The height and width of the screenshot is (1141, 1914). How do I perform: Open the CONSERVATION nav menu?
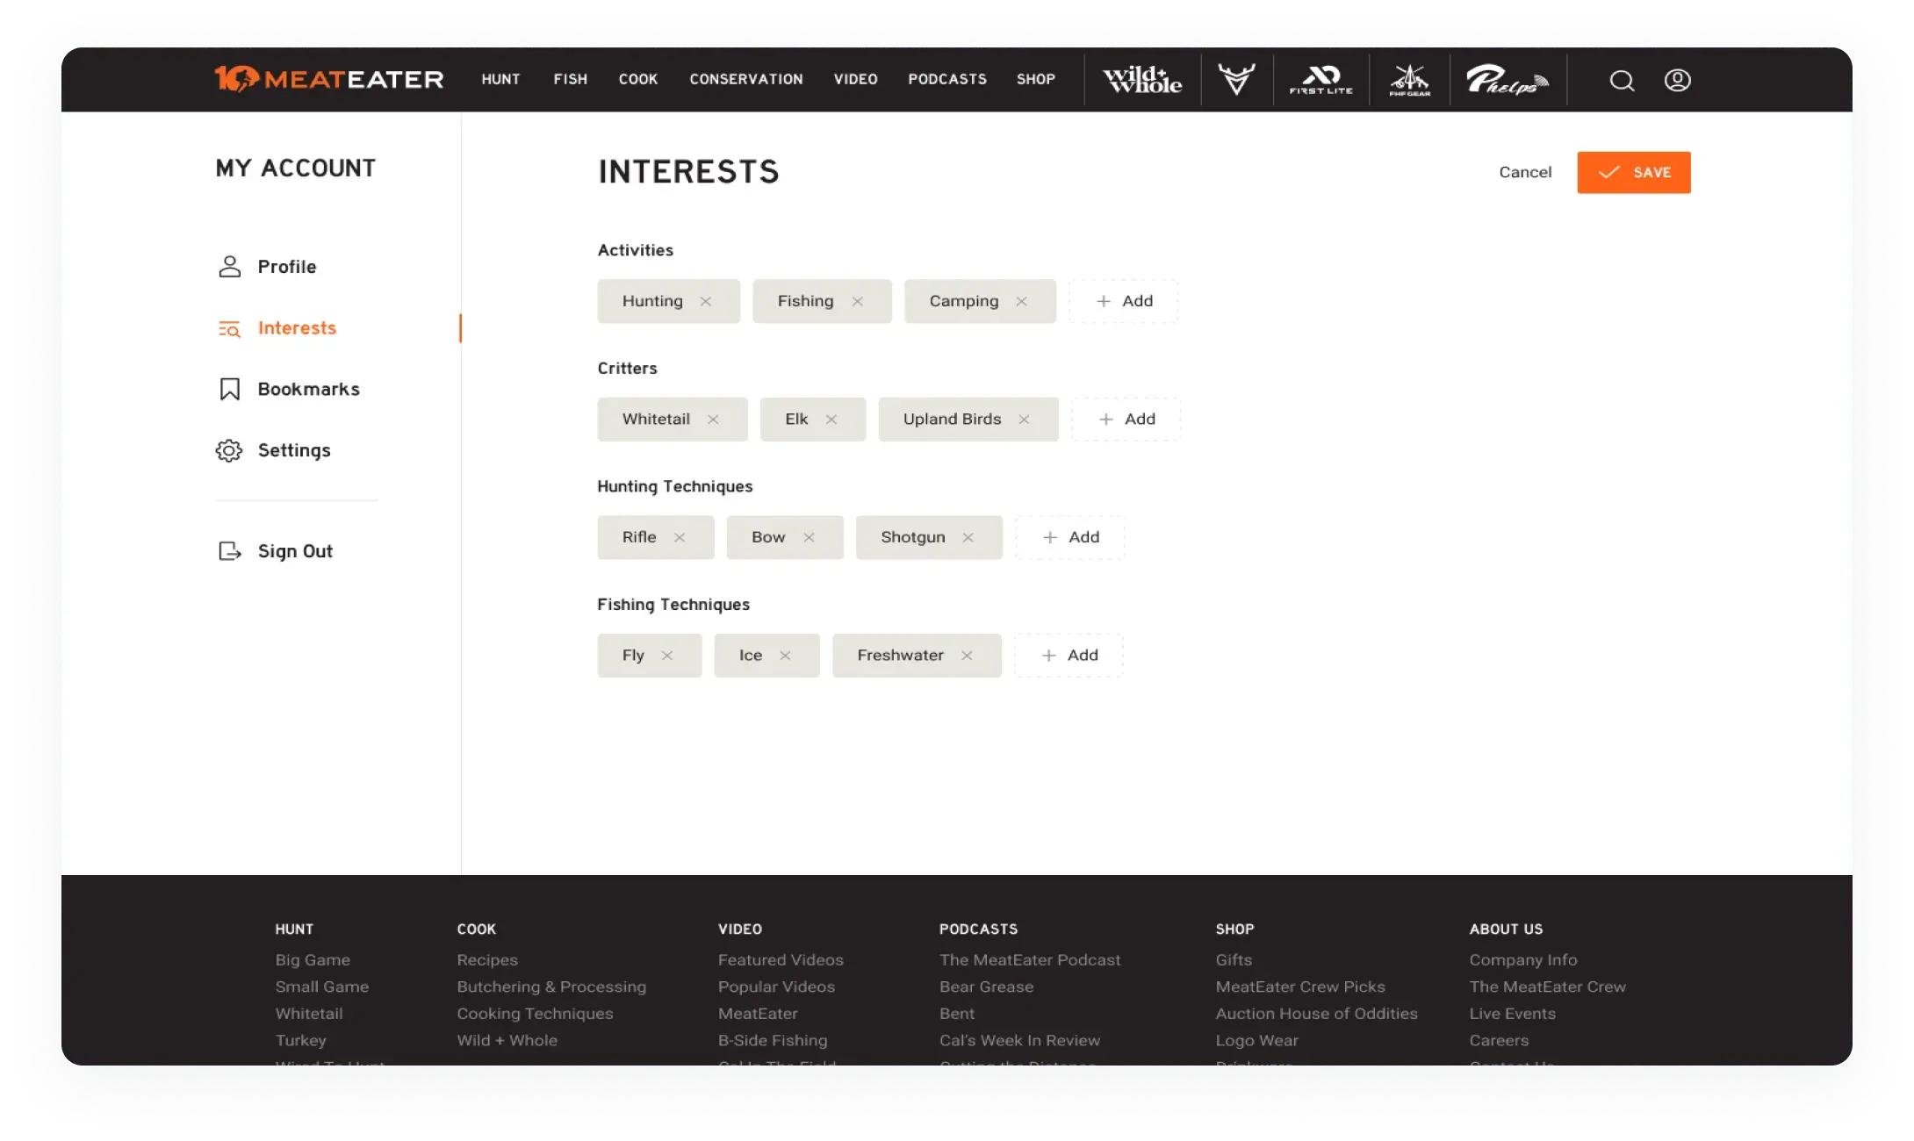pos(745,79)
